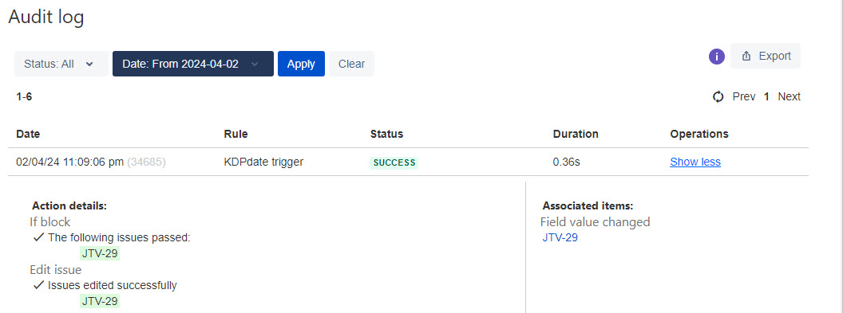This screenshot has height=313, width=843.
Task: Go to the Next page
Action: (790, 97)
